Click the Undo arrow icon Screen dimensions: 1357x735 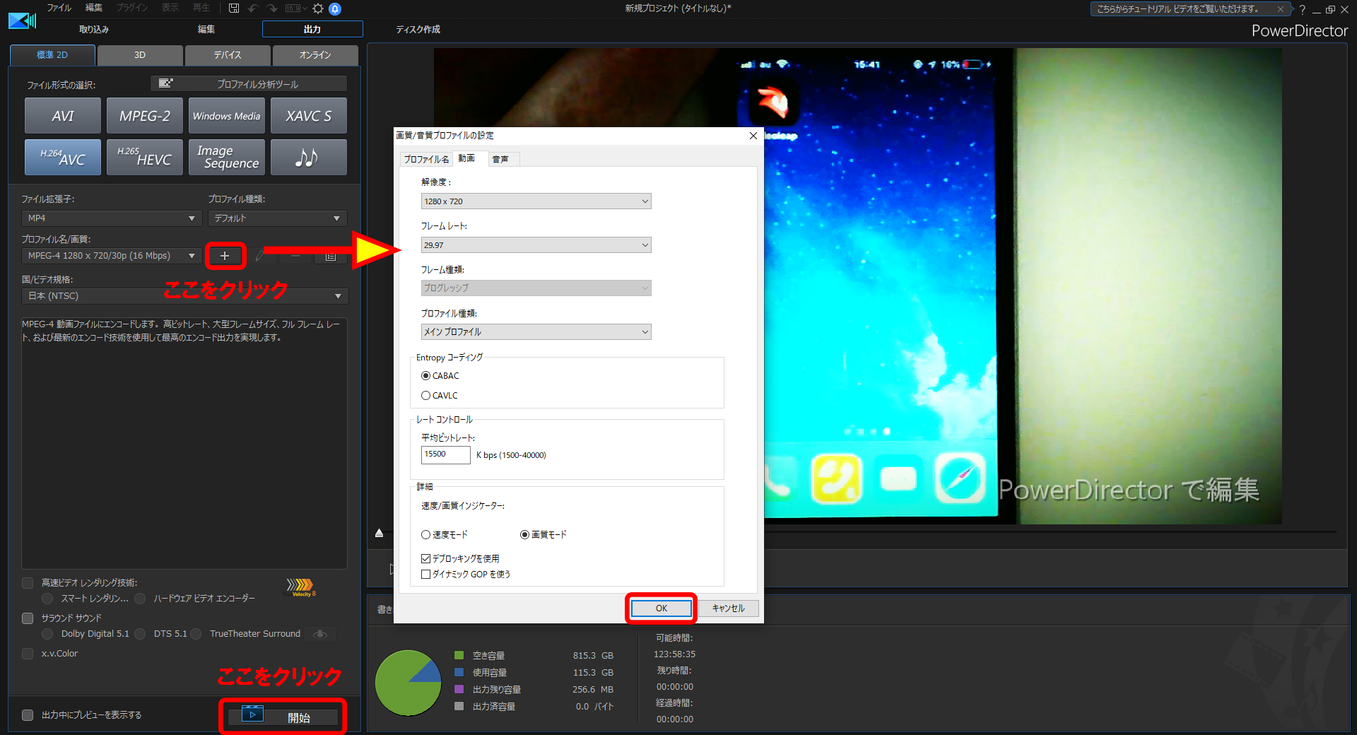[253, 8]
